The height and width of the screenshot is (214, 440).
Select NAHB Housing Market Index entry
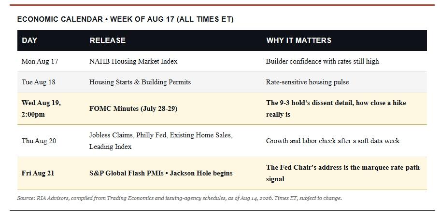click(133, 61)
